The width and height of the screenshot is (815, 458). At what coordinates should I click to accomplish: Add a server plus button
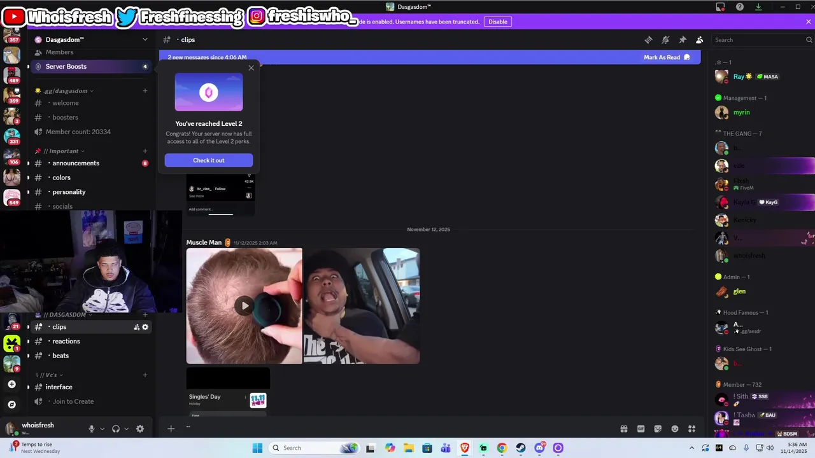[x=12, y=384]
